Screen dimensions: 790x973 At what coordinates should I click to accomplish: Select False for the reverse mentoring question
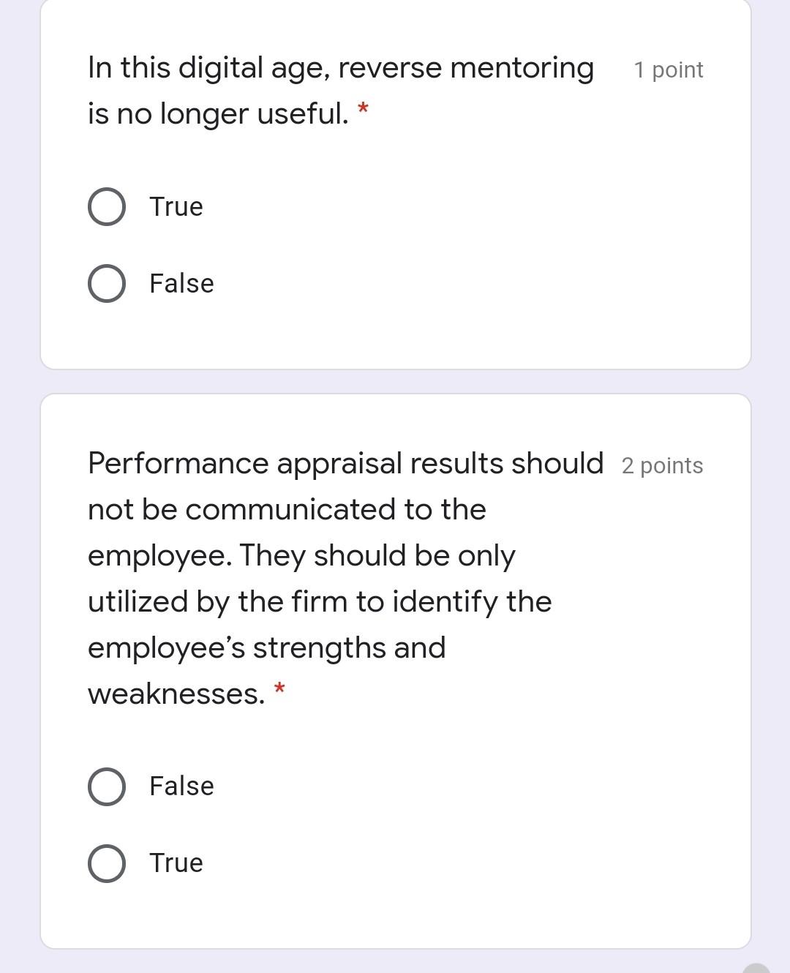[x=107, y=283]
